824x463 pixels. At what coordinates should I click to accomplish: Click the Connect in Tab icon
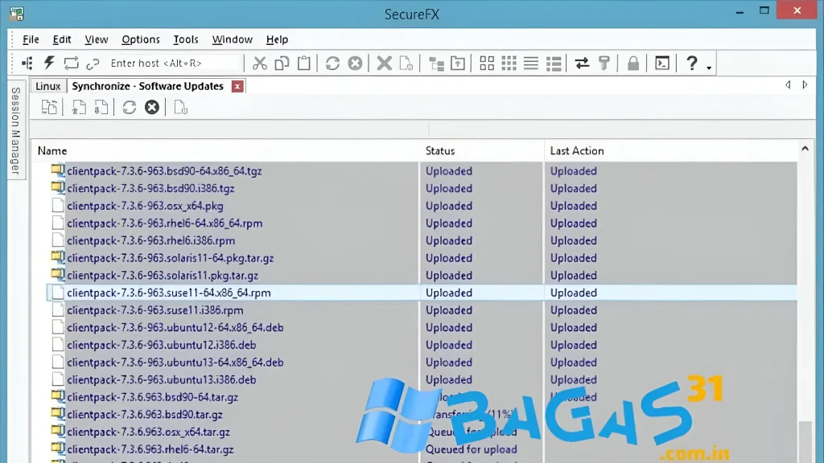[x=71, y=63]
